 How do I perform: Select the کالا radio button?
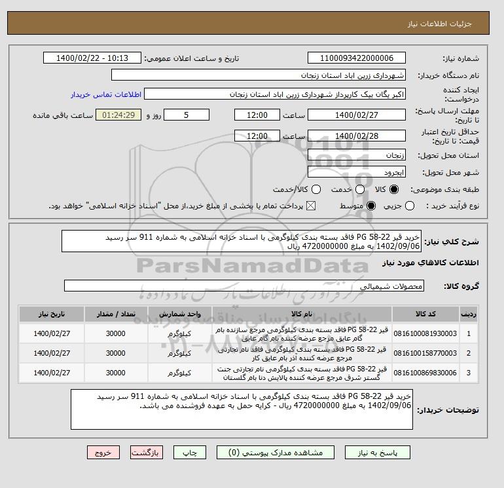(393, 189)
